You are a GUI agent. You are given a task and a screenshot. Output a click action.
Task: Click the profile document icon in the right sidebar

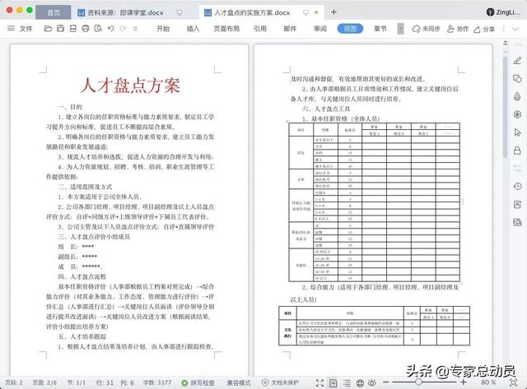[517, 204]
